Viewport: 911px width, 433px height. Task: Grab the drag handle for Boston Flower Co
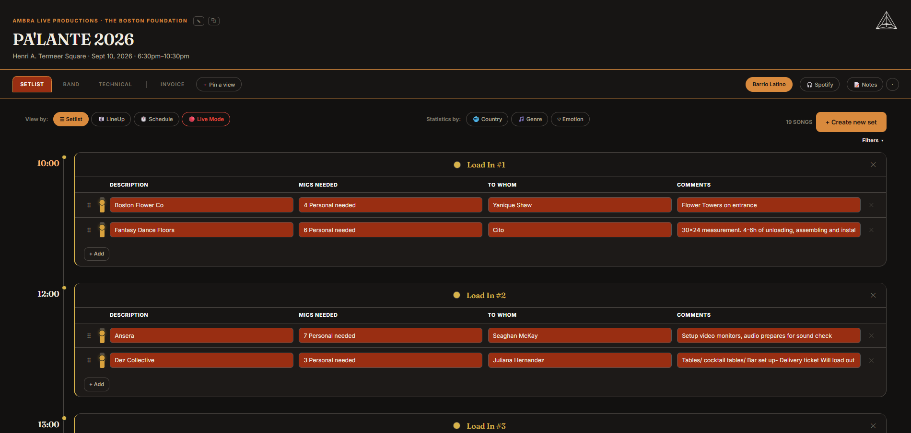89,205
